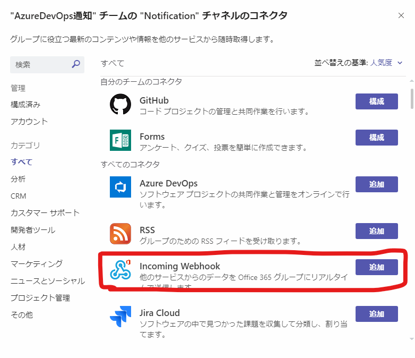This screenshot has height=358, width=415.
Task: Click the GitHub connector title
Action: 154,100
